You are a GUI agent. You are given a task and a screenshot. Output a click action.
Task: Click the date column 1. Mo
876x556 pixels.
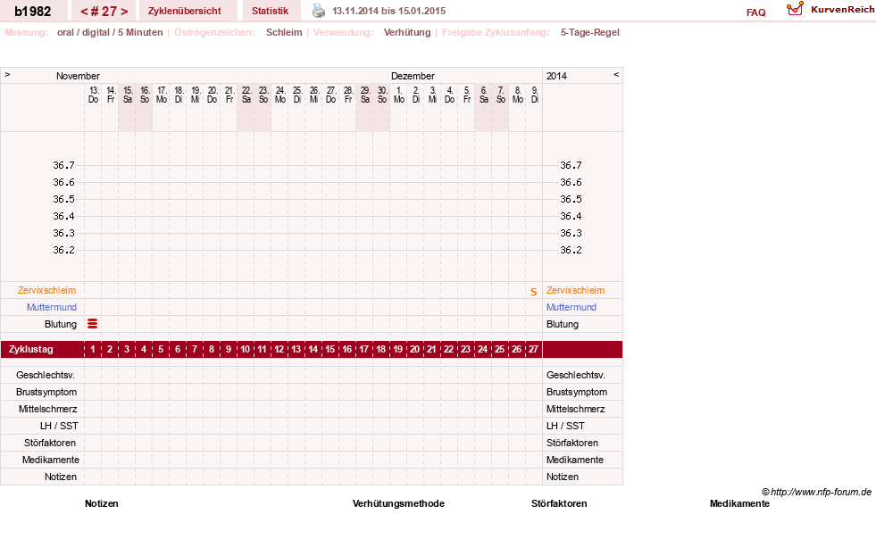tap(399, 95)
